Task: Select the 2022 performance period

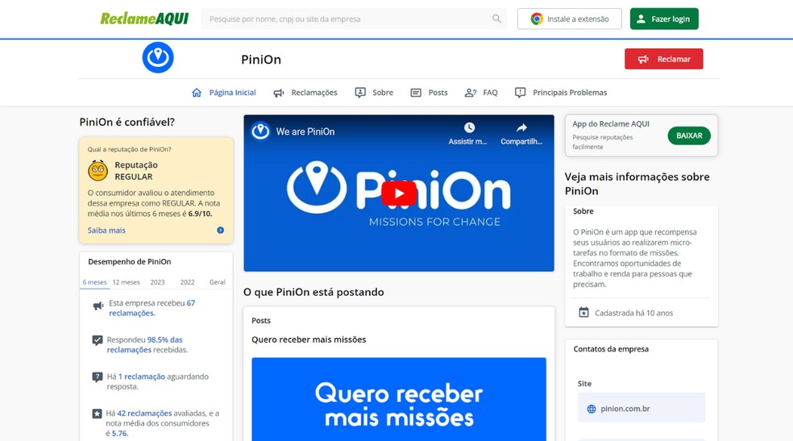Action: click(187, 282)
